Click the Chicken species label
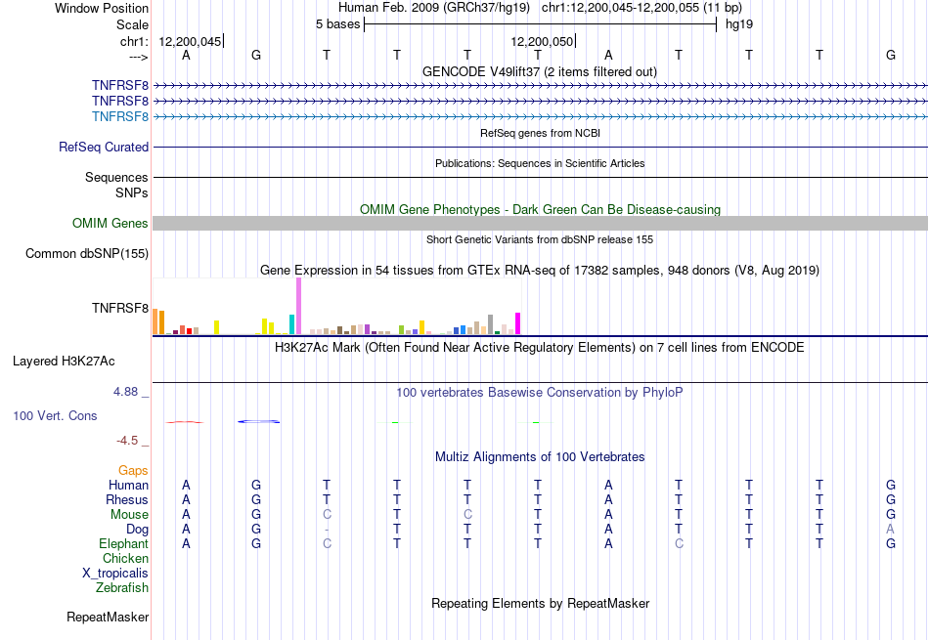Screen dimensions: 929x640 click(x=125, y=558)
